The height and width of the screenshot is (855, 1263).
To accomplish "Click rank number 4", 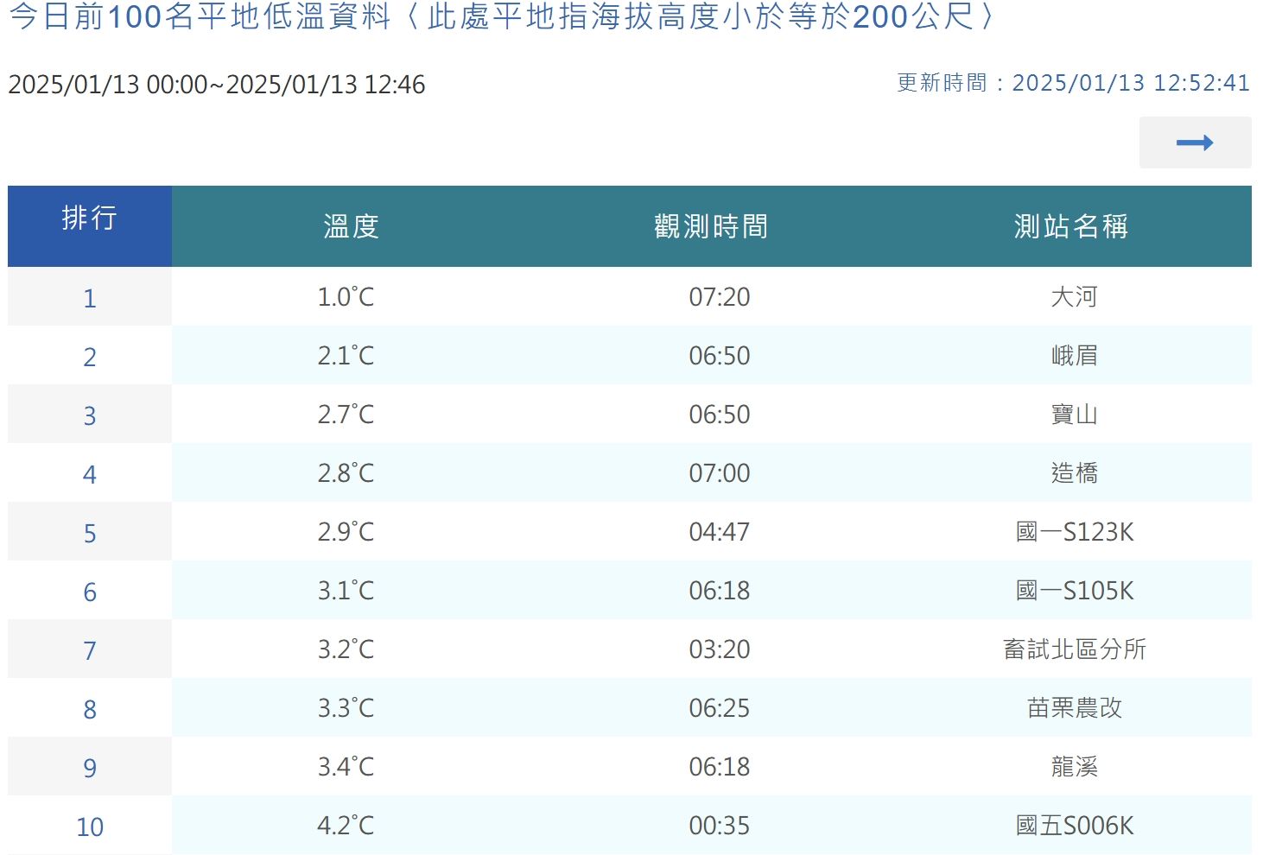I will 90,475.
